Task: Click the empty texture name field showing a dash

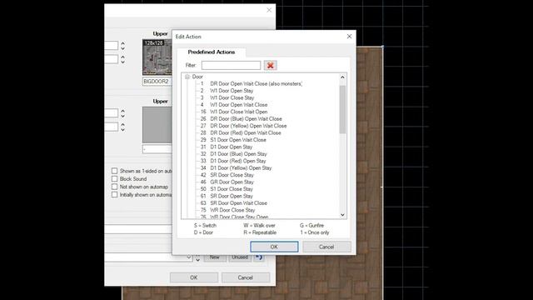Action: coord(157,149)
